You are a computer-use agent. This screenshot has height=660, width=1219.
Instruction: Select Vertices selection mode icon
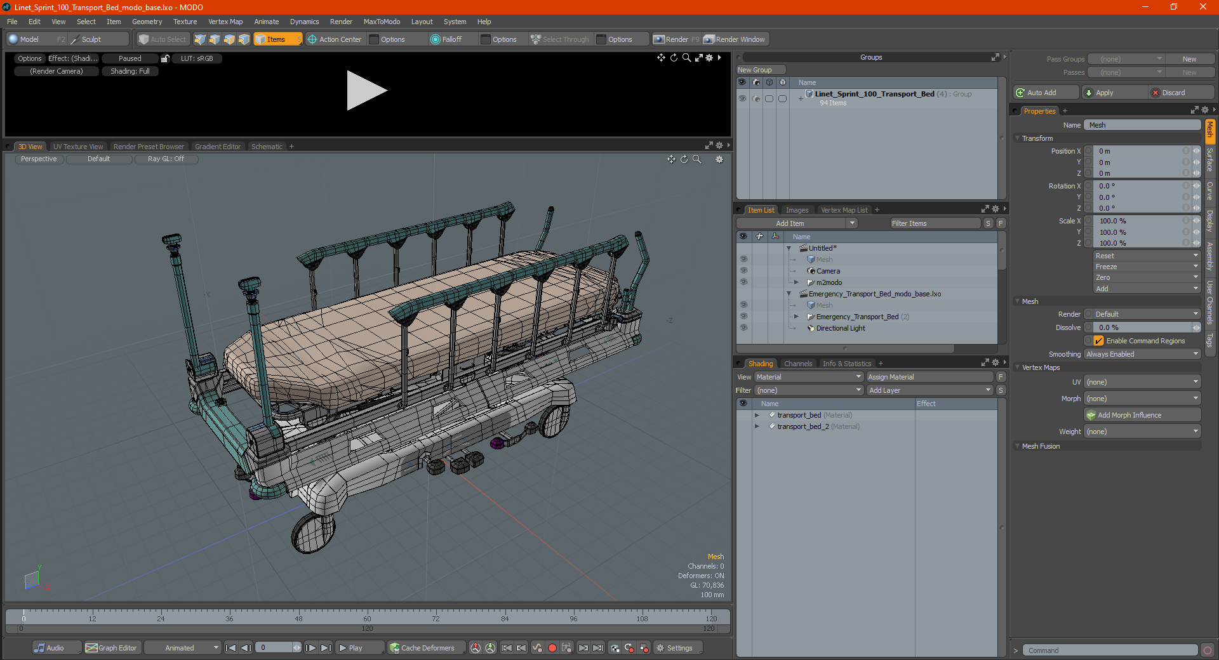pos(200,39)
